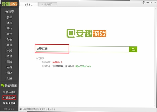Click the 安趣游戏 logo above search box
This screenshot has height=112, width=157.
click(x=87, y=33)
